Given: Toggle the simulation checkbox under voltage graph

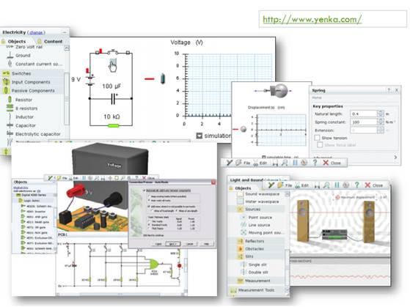Looking at the screenshot, I should click(199, 136).
